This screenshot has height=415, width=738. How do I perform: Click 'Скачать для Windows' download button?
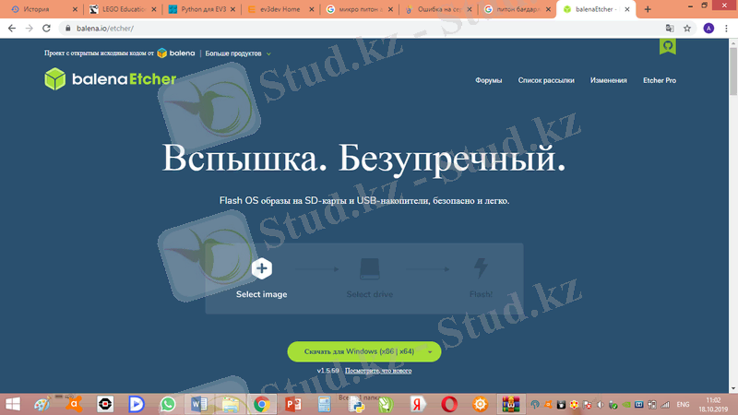pos(358,352)
